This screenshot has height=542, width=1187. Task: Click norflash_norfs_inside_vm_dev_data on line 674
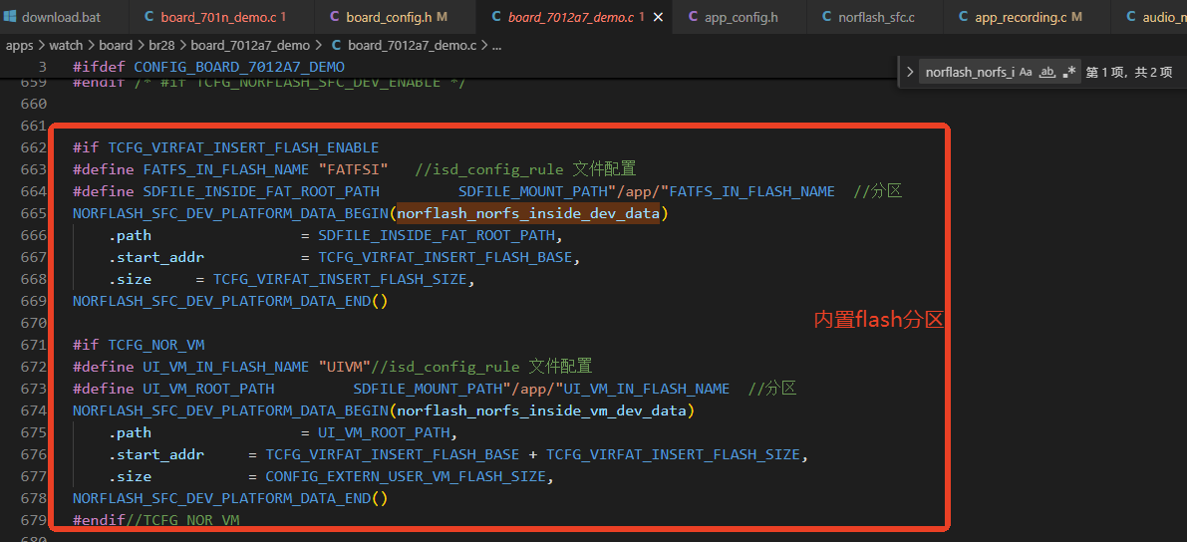click(x=542, y=411)
